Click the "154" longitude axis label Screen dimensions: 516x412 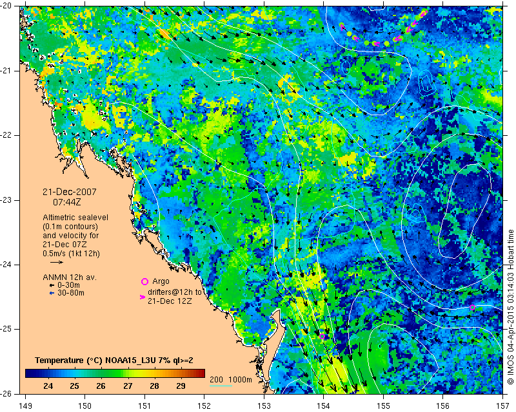point(324,406)
